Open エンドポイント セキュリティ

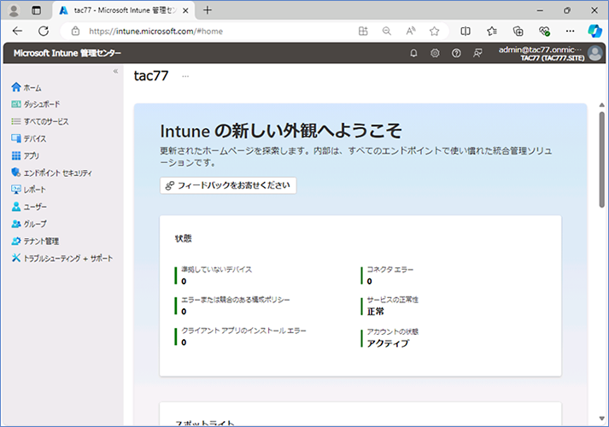[51, 173]
